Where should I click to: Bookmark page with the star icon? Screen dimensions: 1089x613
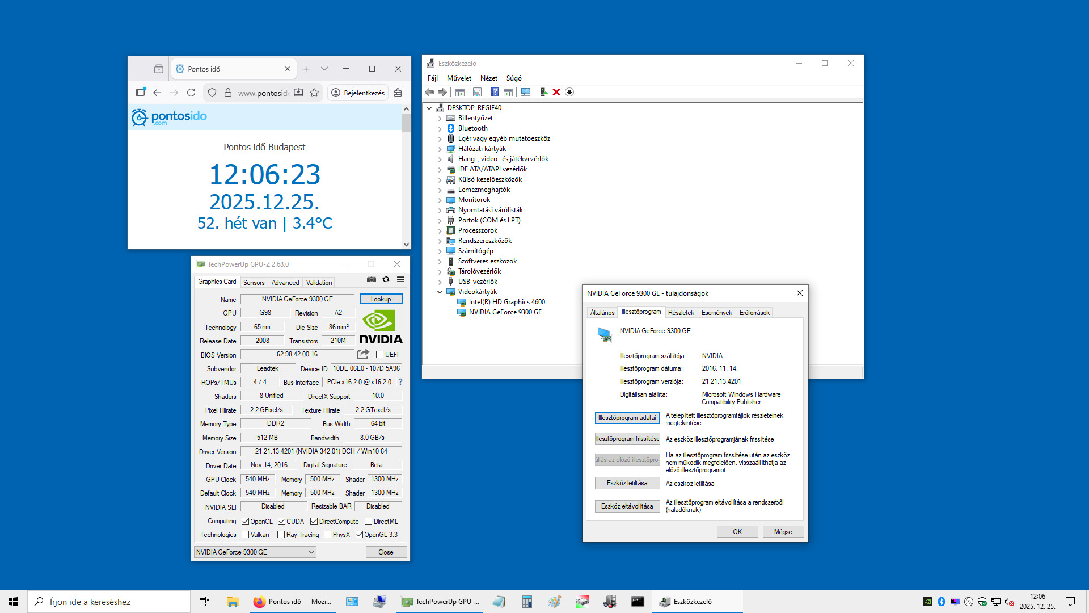click(x=314, y=93)
